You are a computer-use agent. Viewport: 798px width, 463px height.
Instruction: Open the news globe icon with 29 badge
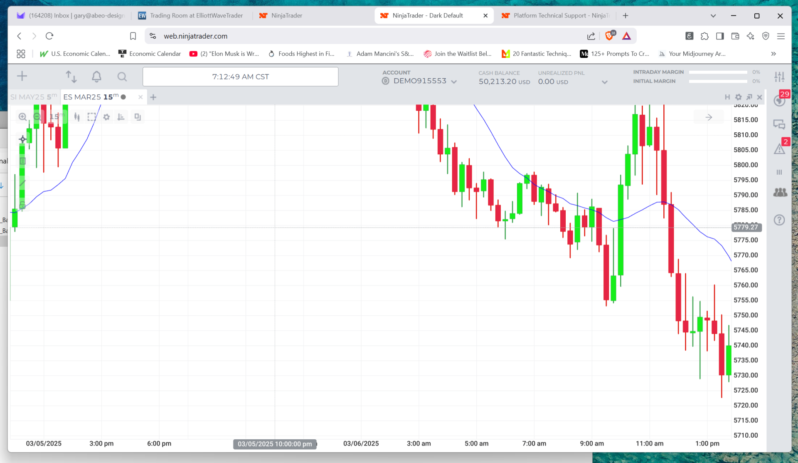click(779, 100)
